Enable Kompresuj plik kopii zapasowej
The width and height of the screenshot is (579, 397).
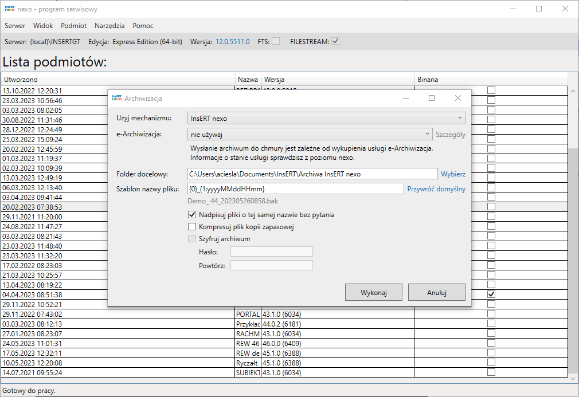(x=192, y=226)
